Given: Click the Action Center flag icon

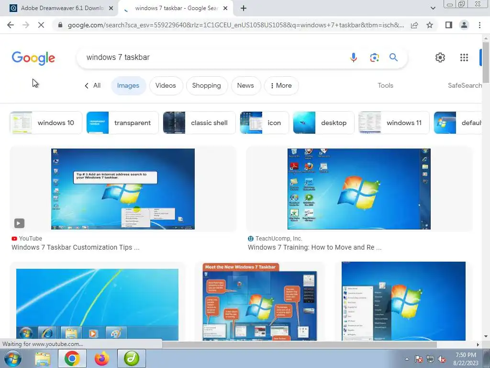Looking at the screenshot, I should [419, 359].
